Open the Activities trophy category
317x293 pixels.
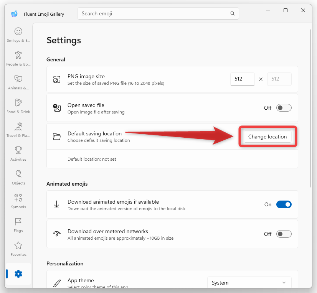click(18, 153)
